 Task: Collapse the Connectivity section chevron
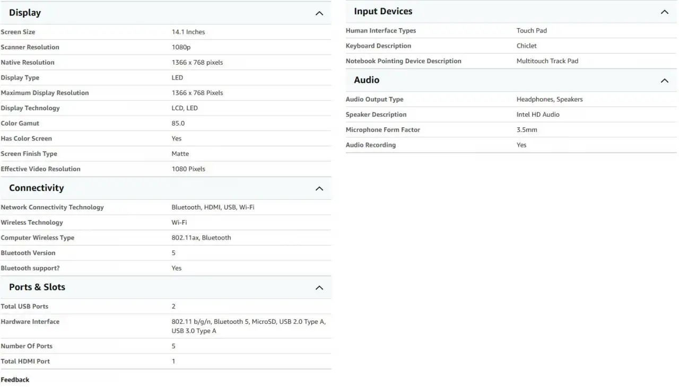(x=319, y=189)
